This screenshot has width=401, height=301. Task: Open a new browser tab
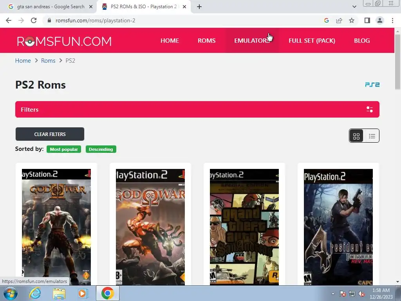tap(199, 7)
